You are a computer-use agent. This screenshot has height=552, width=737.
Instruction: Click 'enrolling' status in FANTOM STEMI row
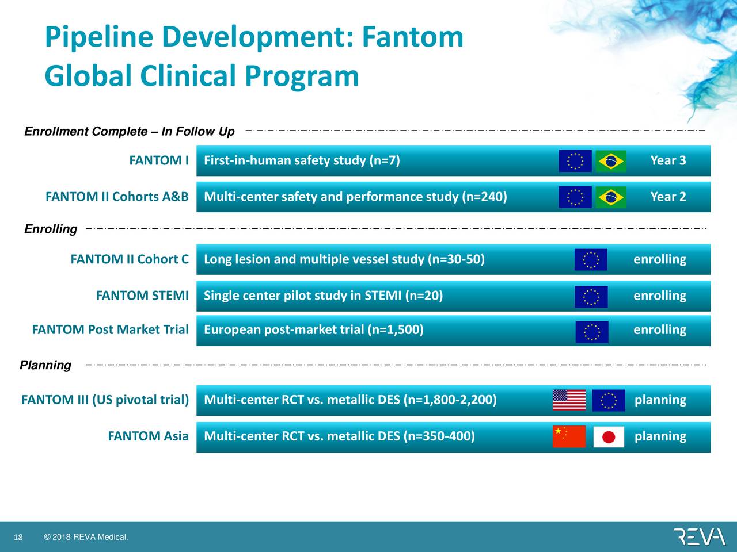coord(660,296)
